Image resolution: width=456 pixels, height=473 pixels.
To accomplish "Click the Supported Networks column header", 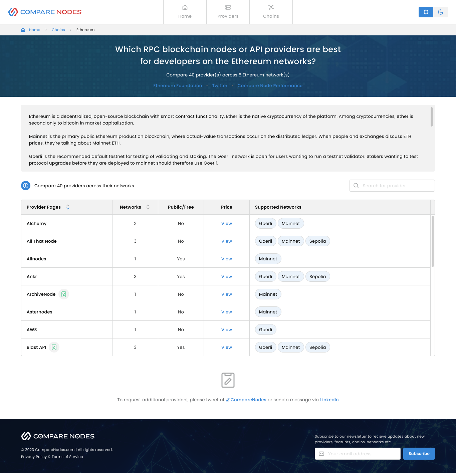I will coord(278,207).
